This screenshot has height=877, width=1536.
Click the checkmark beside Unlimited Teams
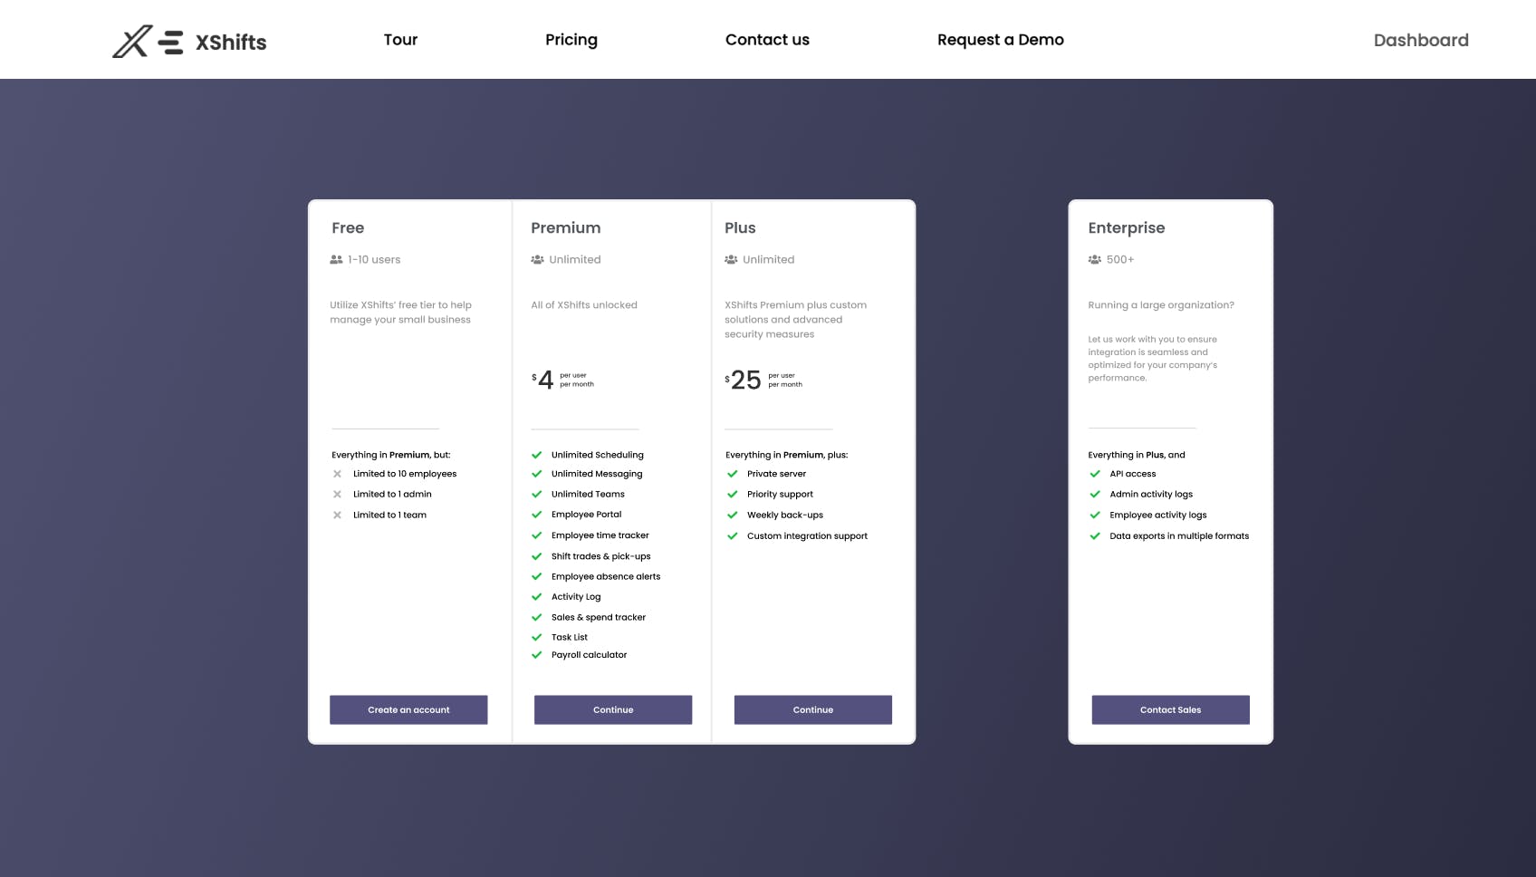(537, 495)
